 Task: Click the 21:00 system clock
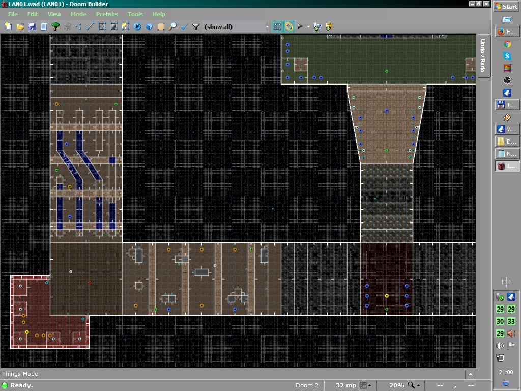tap(506, 372)
